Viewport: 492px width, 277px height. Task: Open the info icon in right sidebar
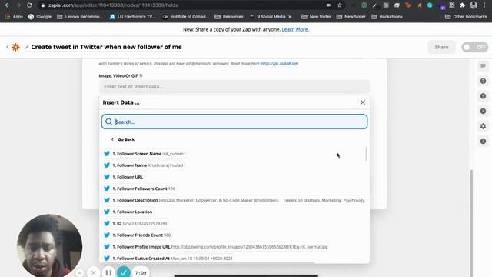(483, 142)
